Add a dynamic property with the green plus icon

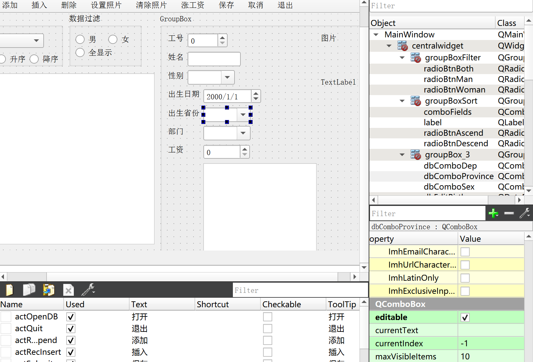tap(494, 213)
